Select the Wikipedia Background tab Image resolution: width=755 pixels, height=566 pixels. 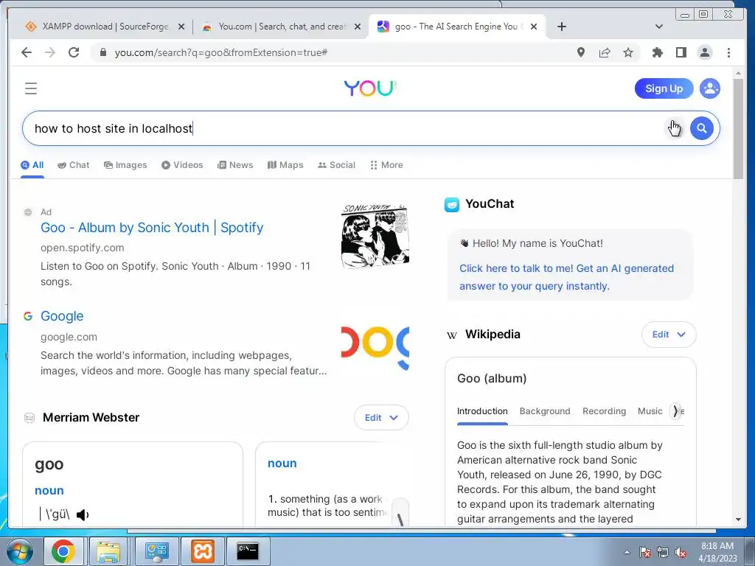(545, 411)
